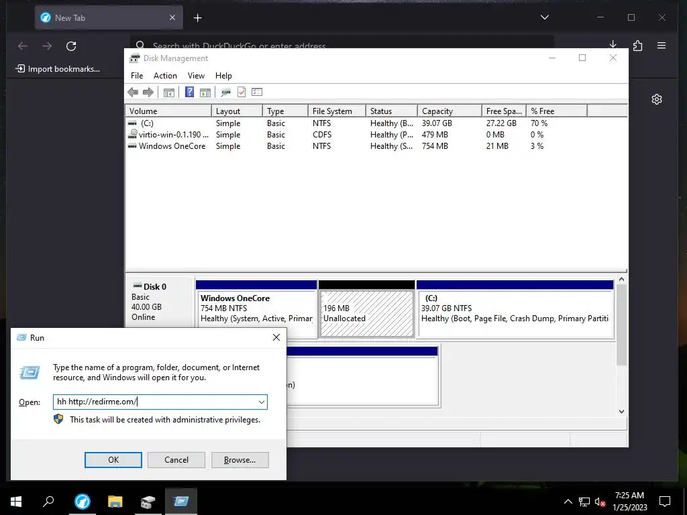The image size is (687, 515).
Task: Open the list all tabs chevron
Action: [x=545, y=17]
